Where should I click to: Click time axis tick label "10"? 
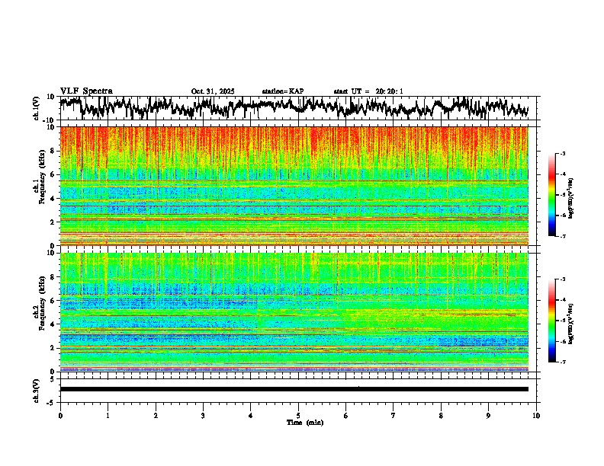(536, 416)
